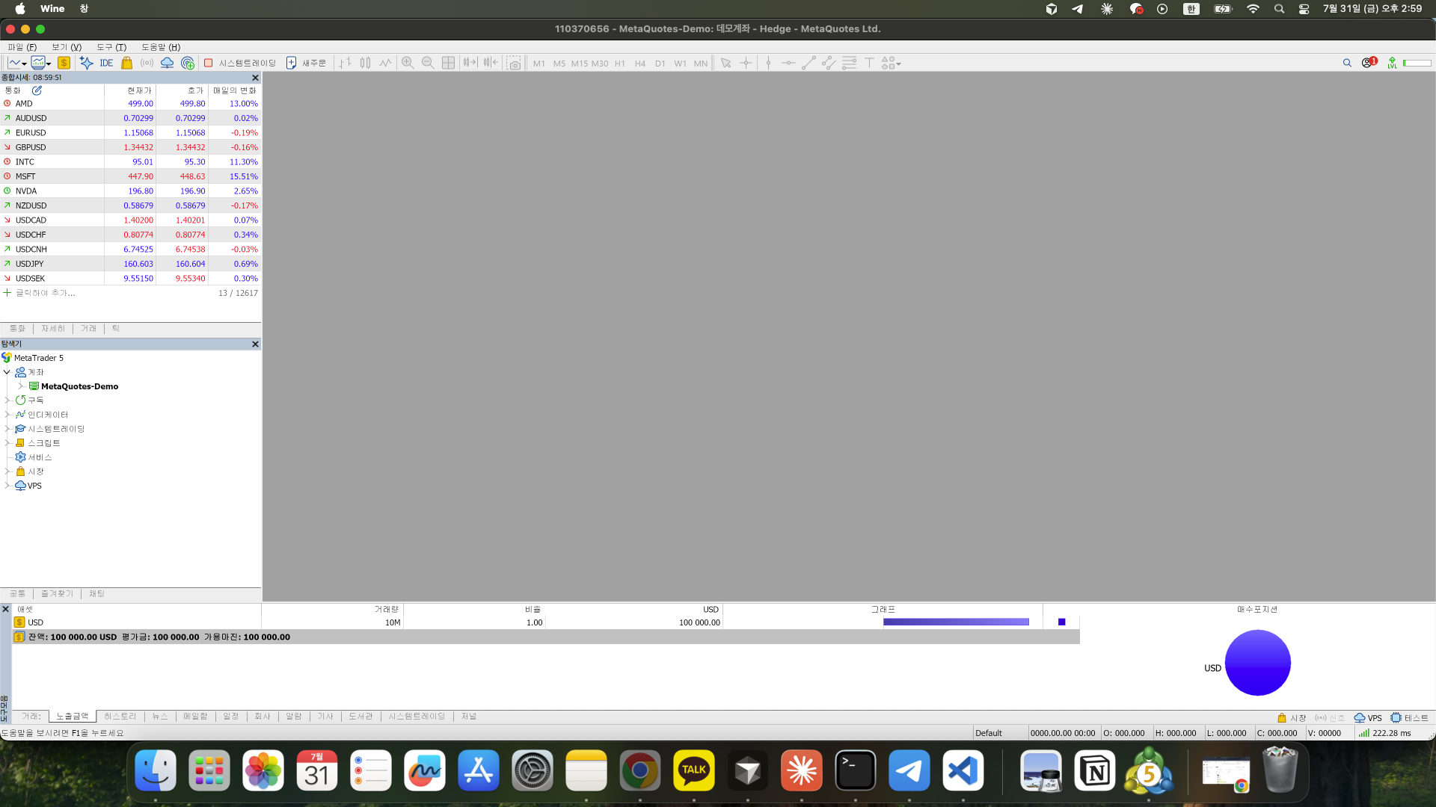1436x807 pixels.
Task: Zoom out the chart with magnifier minus
Action: 428,64
